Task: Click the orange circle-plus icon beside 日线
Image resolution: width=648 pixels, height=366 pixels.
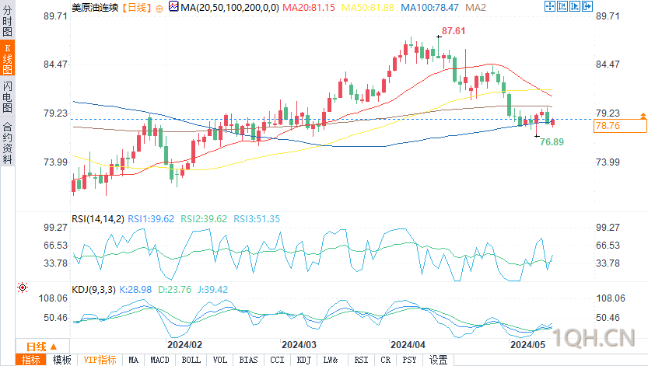Action: (159, 9)
